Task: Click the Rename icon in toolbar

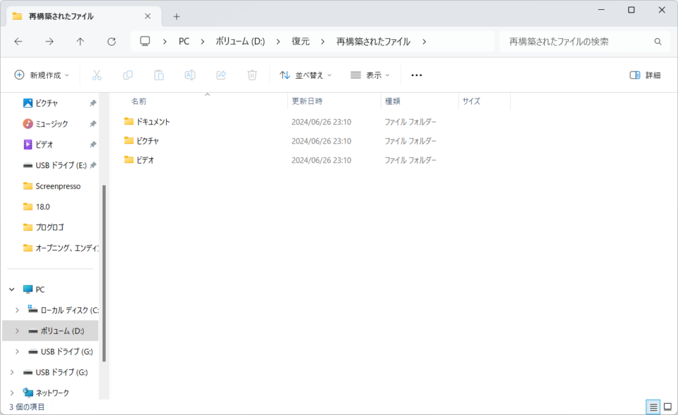Action: [x=190, y=75]
